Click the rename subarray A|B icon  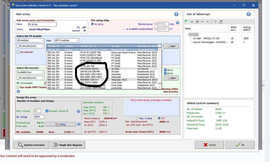[197, 22]
